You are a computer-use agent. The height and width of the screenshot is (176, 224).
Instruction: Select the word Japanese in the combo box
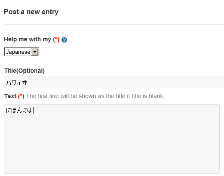click(18, 52)
